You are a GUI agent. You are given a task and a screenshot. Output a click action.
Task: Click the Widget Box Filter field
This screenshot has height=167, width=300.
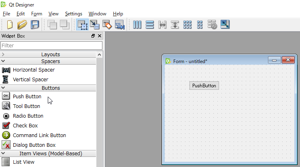click(x=51, y=46)
